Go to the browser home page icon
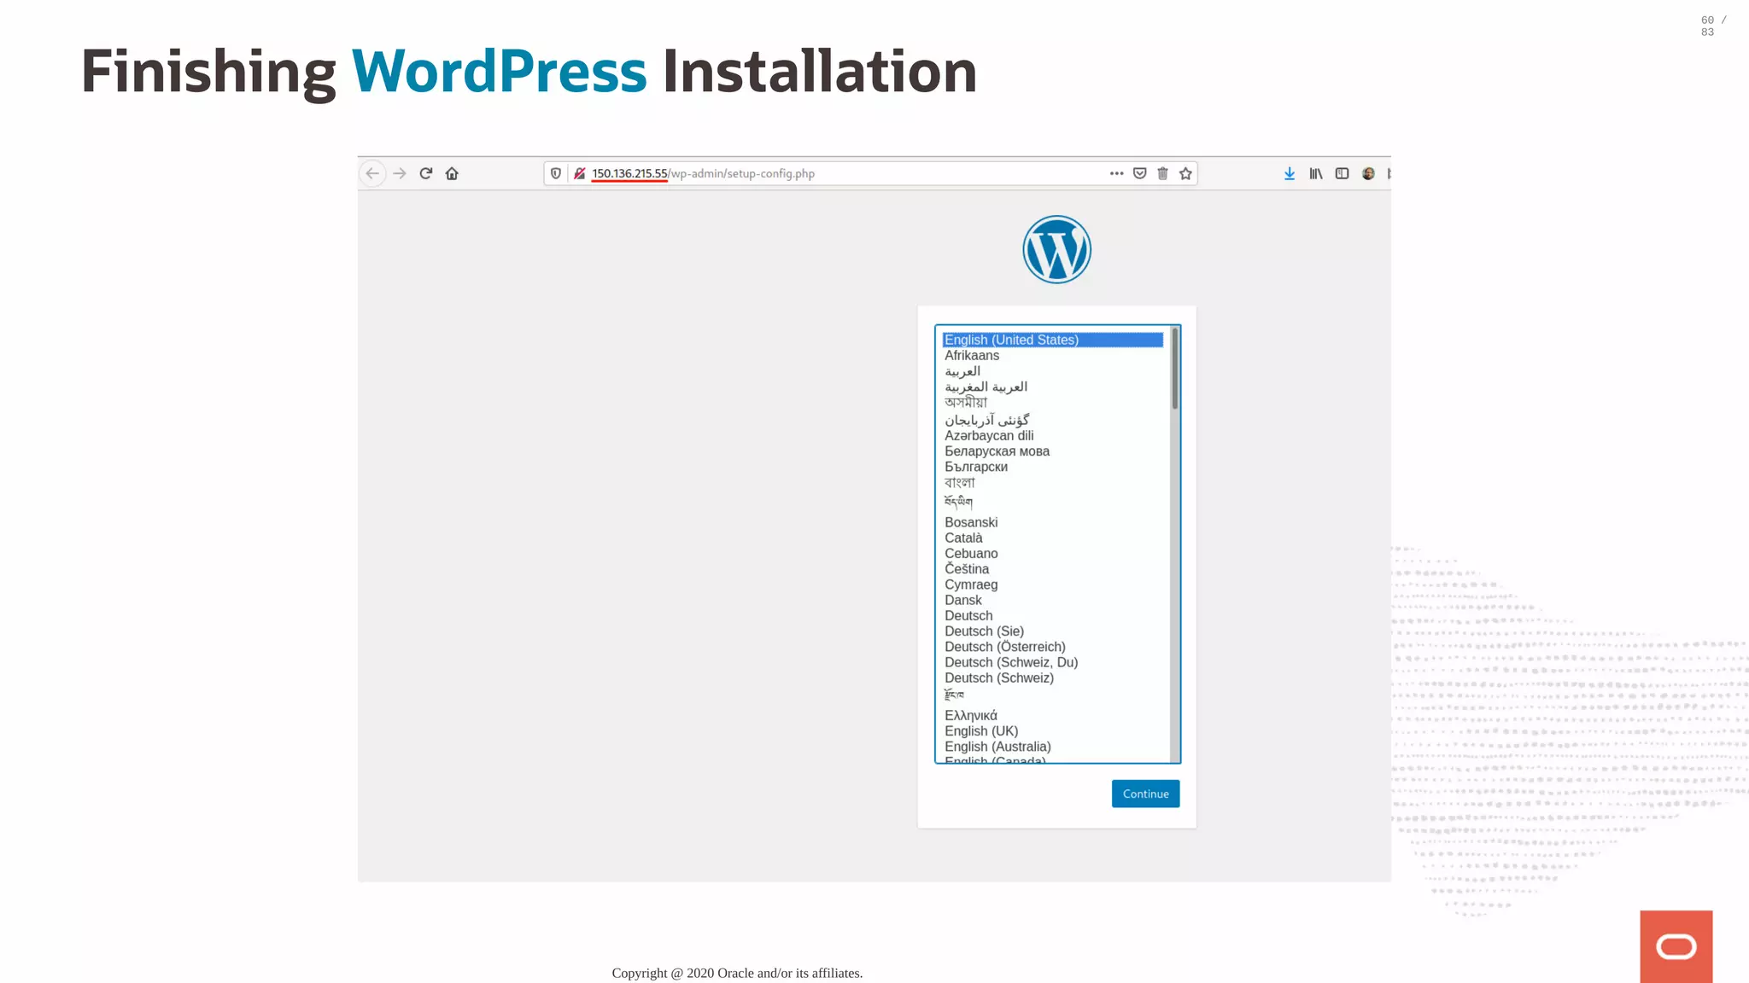 pos(452,173)
